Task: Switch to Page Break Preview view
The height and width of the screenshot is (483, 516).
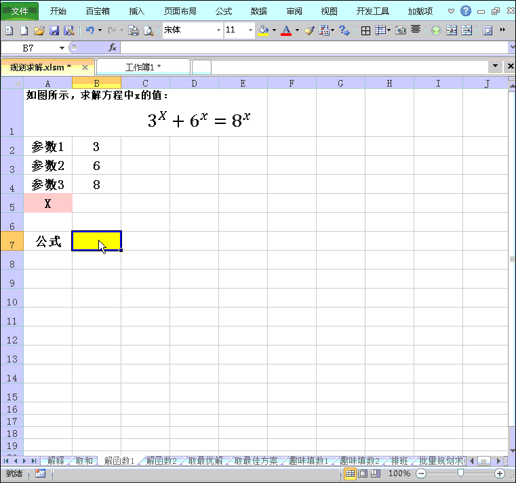Action: [x=376, y=474]
